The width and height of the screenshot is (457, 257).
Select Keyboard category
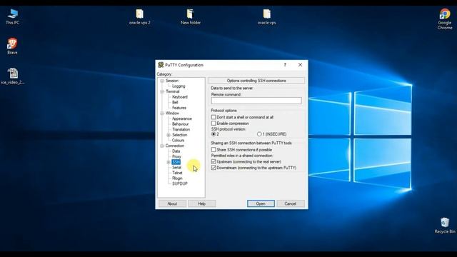[x=179, y=97]
